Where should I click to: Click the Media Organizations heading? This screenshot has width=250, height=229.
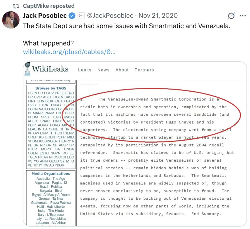pos(51,174)
